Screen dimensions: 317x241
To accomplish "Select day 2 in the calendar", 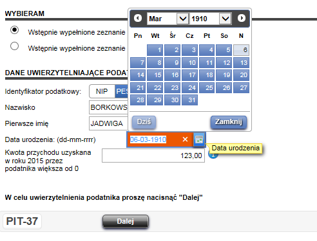I will coord(172,50).
